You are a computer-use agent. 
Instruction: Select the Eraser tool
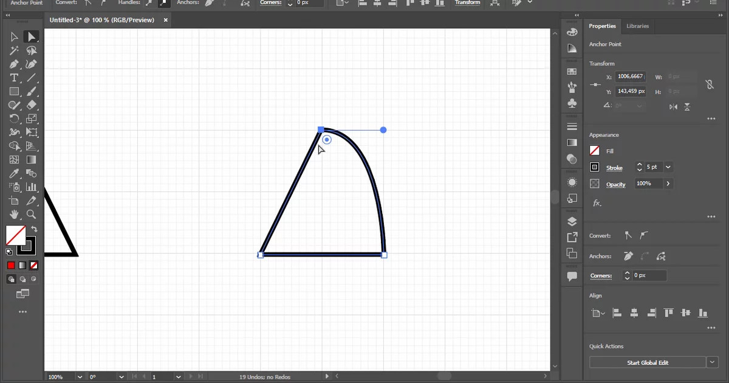pyautogui.click(x=31, y=105)
